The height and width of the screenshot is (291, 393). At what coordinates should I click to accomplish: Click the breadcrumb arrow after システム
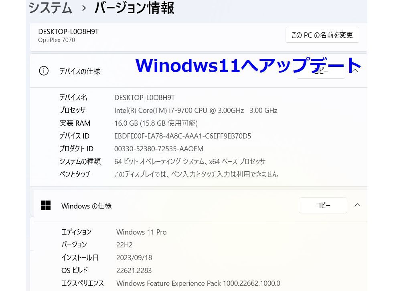click(x=84, y=8)
